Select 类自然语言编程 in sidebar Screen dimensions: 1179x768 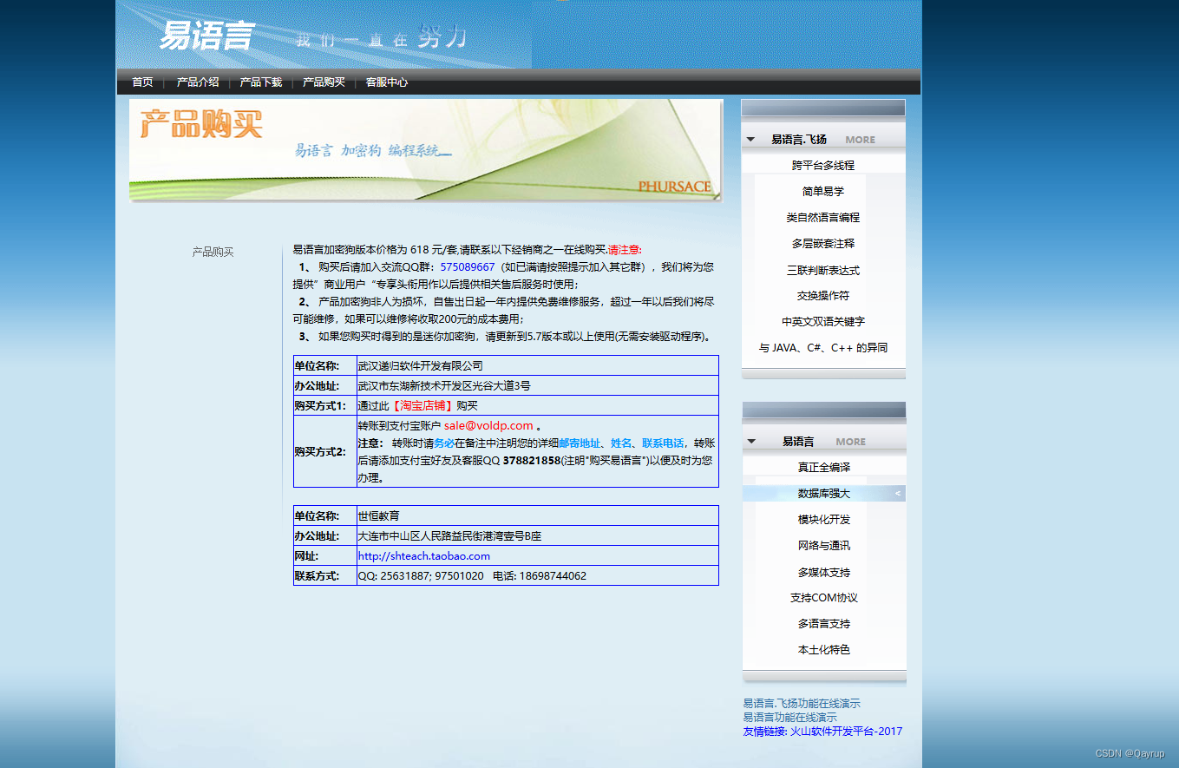point(823,217)
